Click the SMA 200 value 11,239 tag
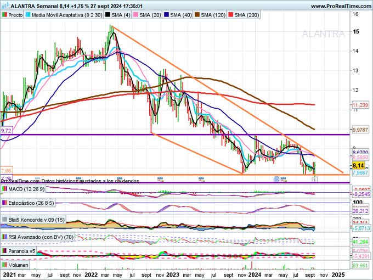This screenshot has height=280, width=373. (360, 105)
